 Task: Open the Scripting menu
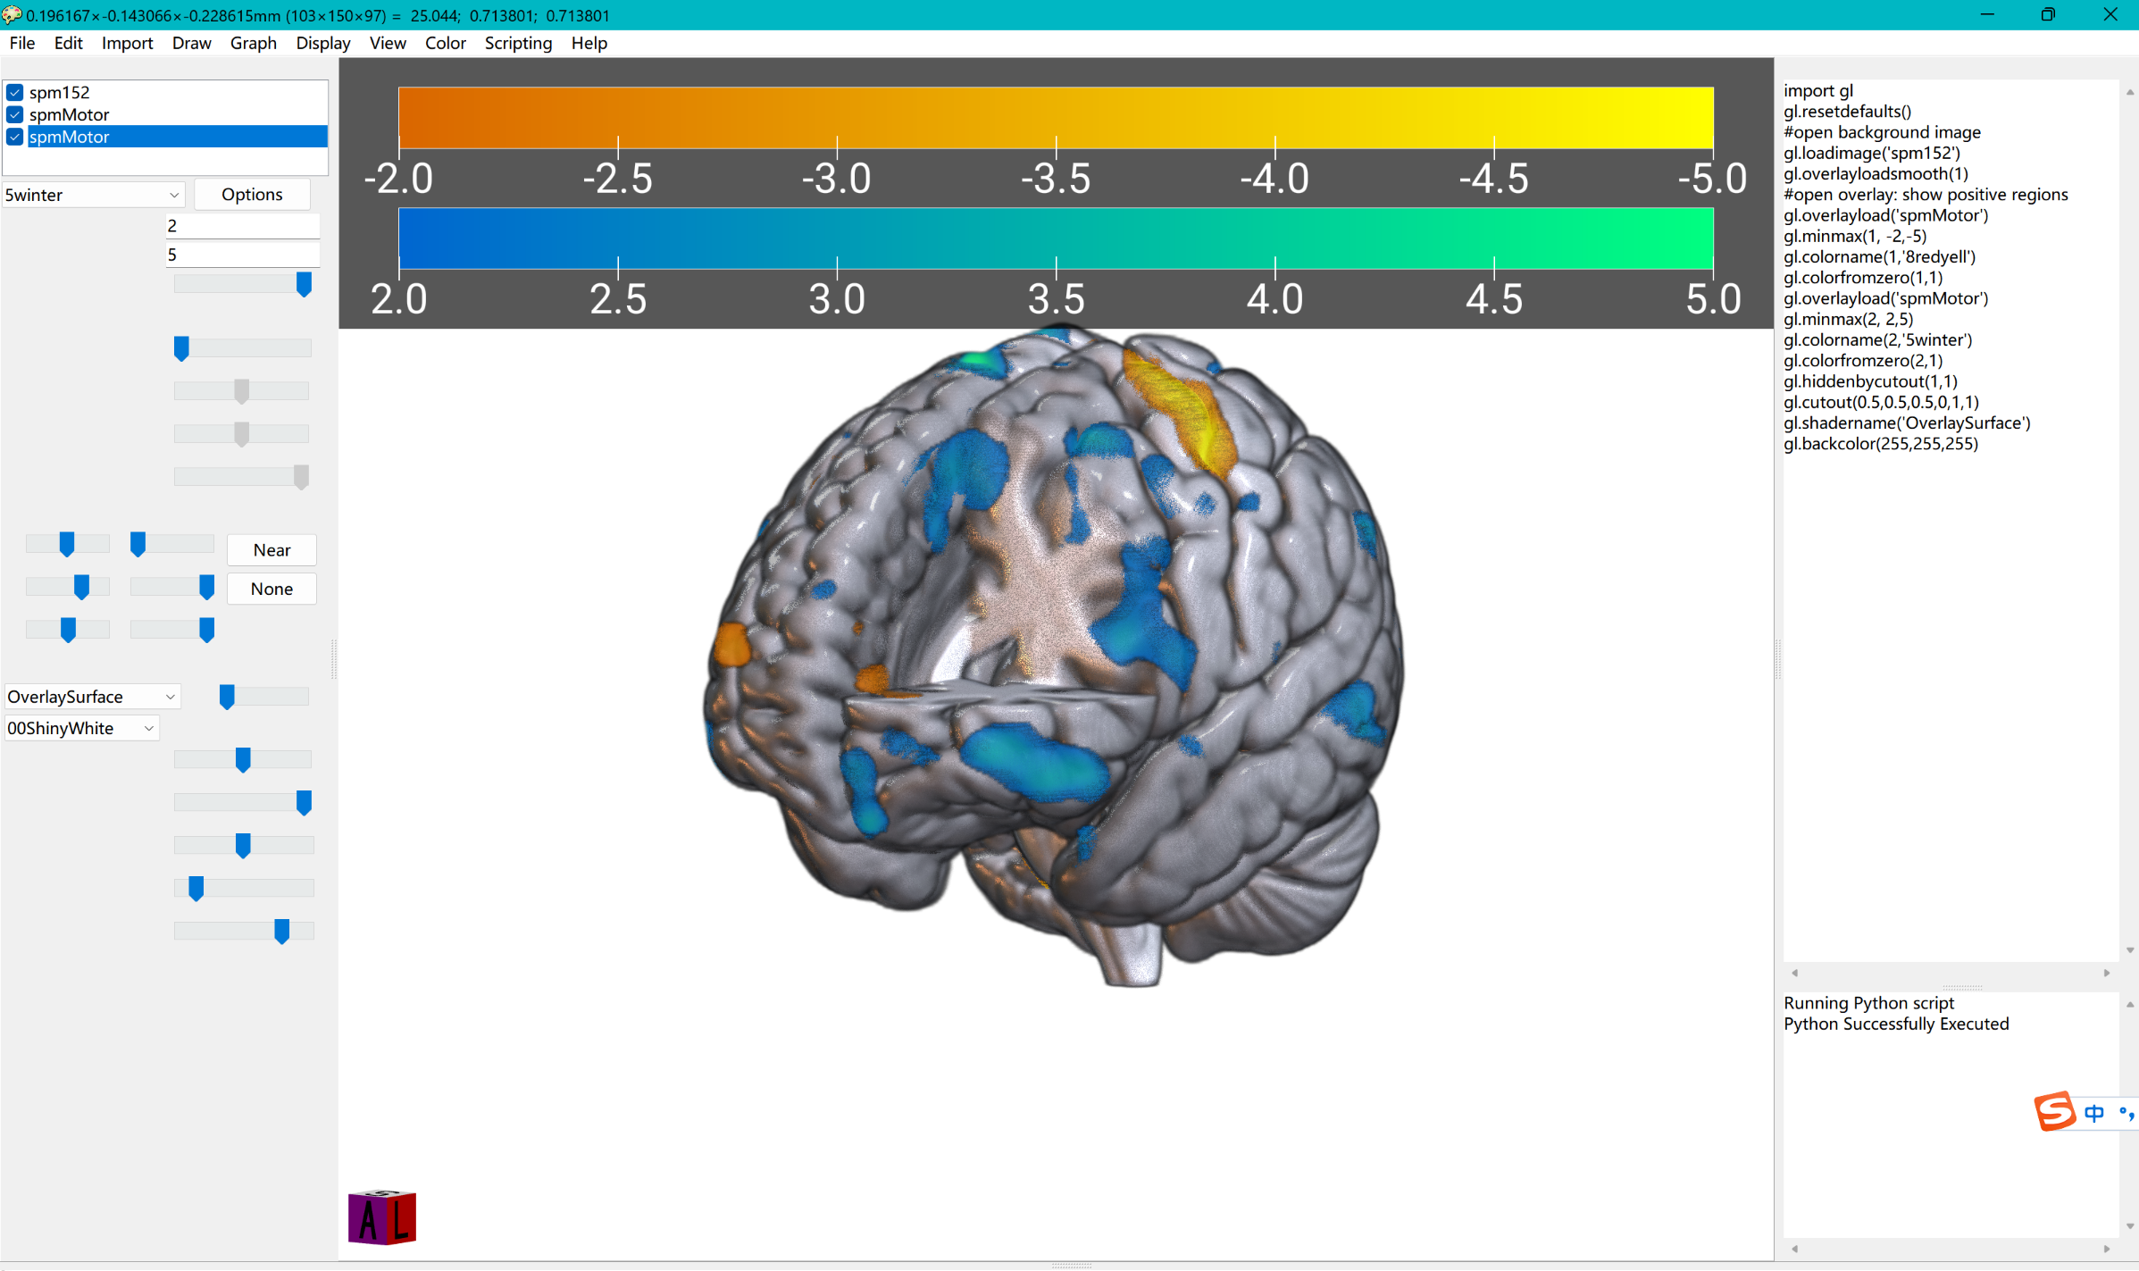click(x=518, y=43)
